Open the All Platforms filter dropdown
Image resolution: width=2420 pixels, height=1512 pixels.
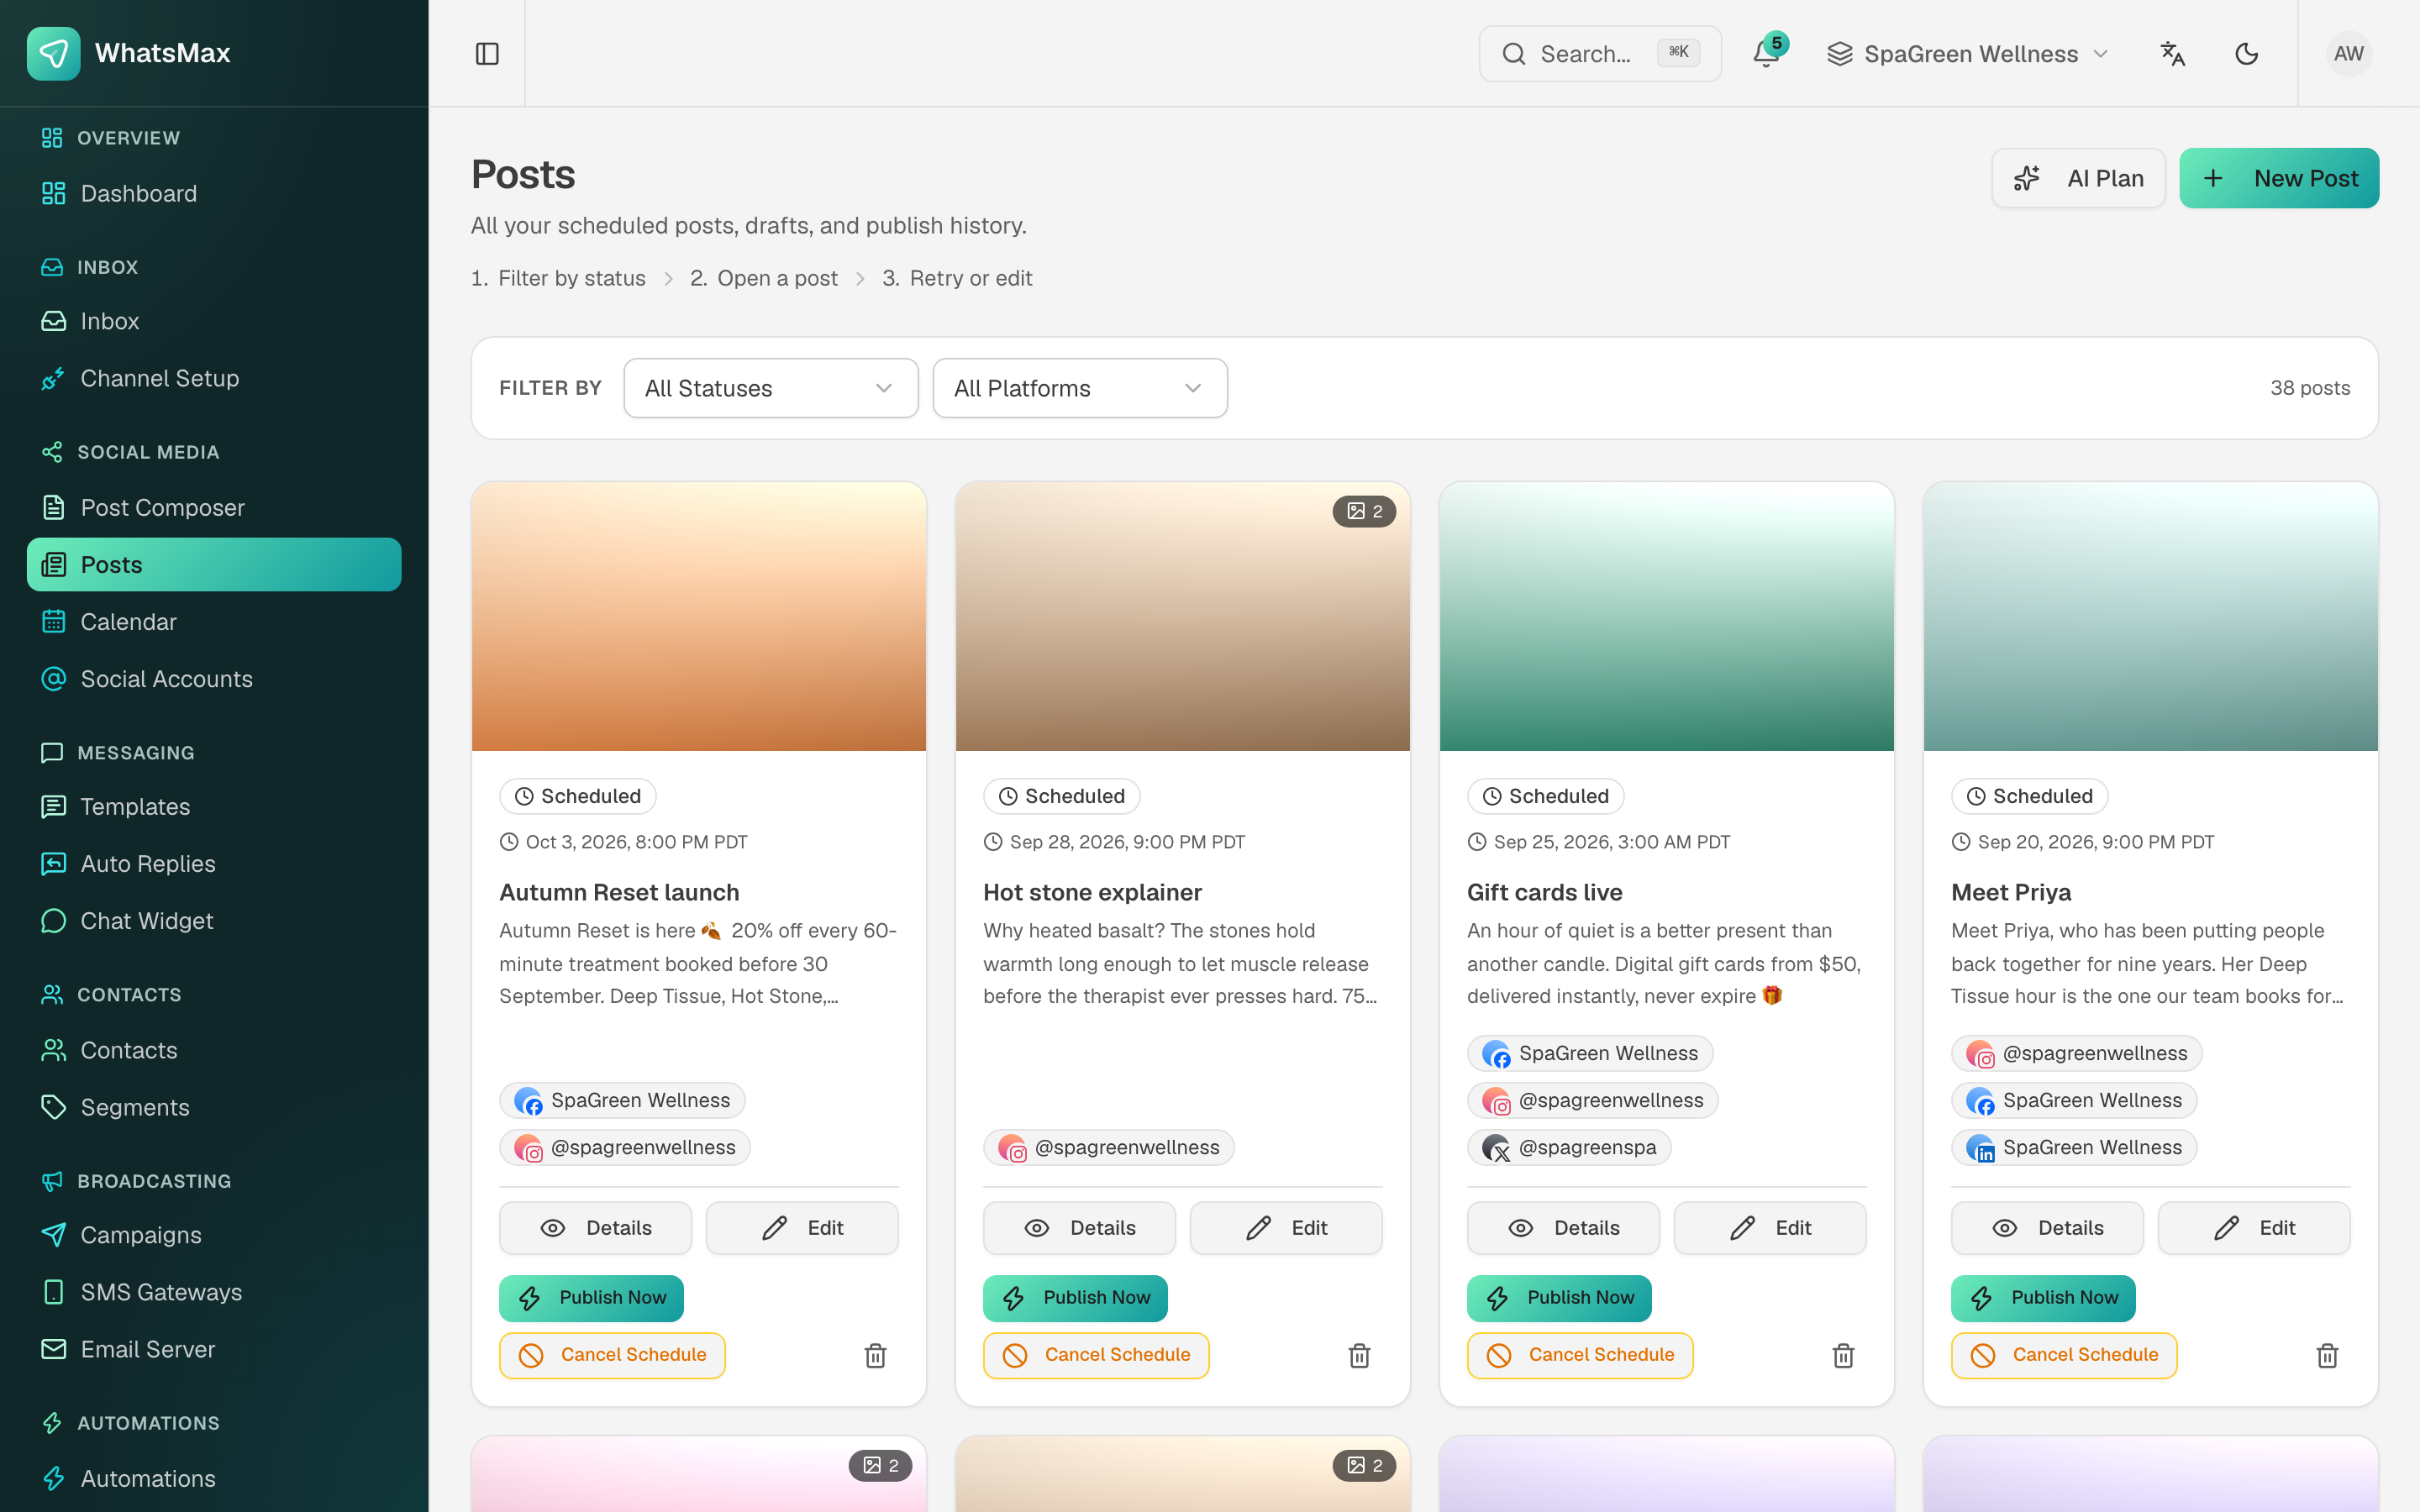point(1080,388)
